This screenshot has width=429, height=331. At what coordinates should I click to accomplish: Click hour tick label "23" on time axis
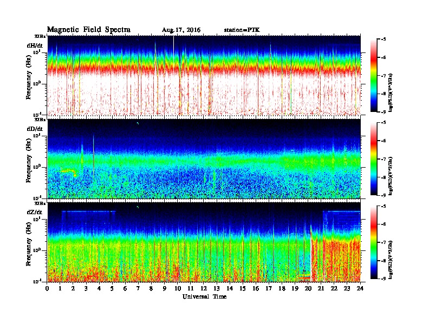[x=347, y=288]
